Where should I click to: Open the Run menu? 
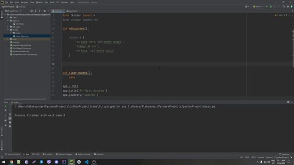[x=46, y=2]
